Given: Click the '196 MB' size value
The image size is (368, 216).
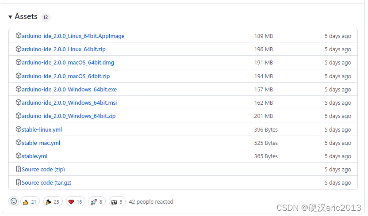Looking at the screenshot, I should (264, 49).
